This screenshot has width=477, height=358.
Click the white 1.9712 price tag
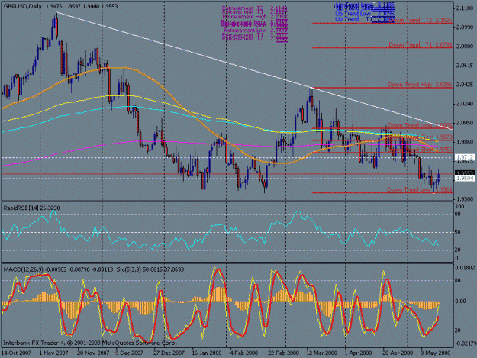click(465, 157)
